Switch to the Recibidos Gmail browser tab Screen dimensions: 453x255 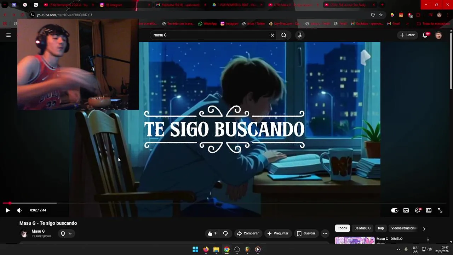coord(180,5)
